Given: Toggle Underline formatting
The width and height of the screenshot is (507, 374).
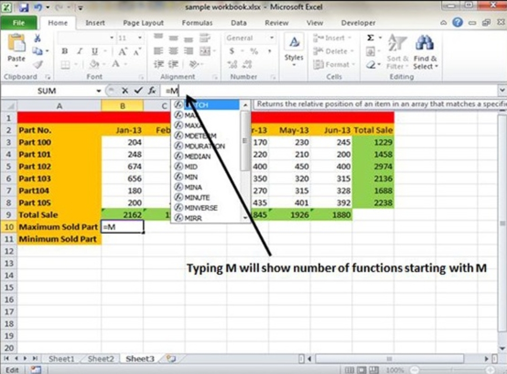Looking at the screenshot, I should coord(94,51).
